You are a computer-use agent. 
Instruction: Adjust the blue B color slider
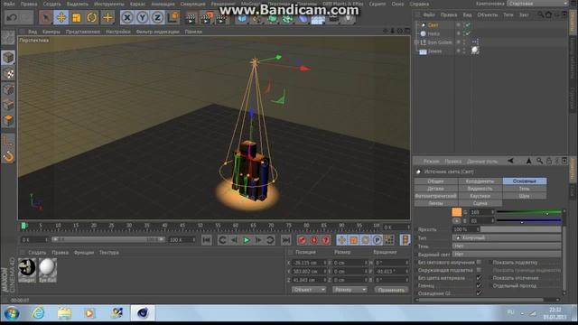coord(529,221)
